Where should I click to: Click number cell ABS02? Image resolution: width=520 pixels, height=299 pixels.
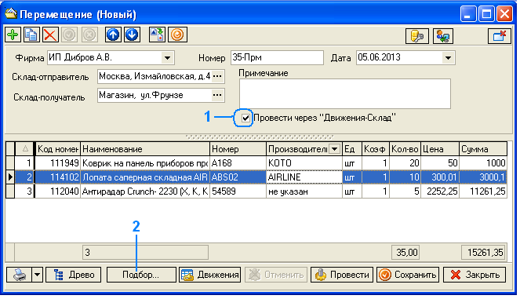[238, 177]
